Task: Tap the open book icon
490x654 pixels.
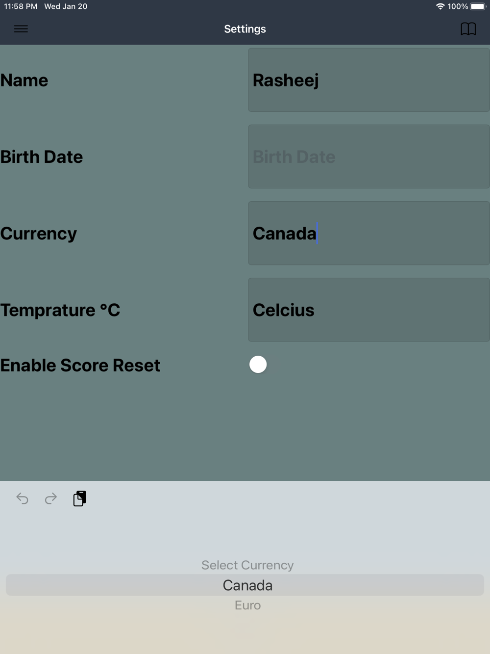Action: tap(468, 29)
